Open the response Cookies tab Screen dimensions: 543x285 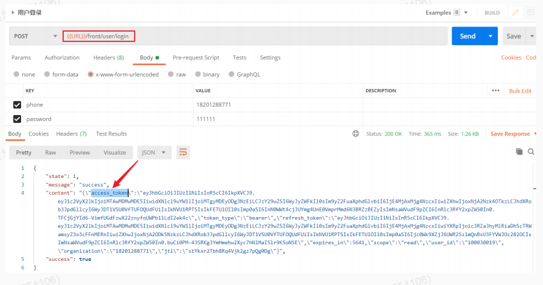click(x=38, y=134)
